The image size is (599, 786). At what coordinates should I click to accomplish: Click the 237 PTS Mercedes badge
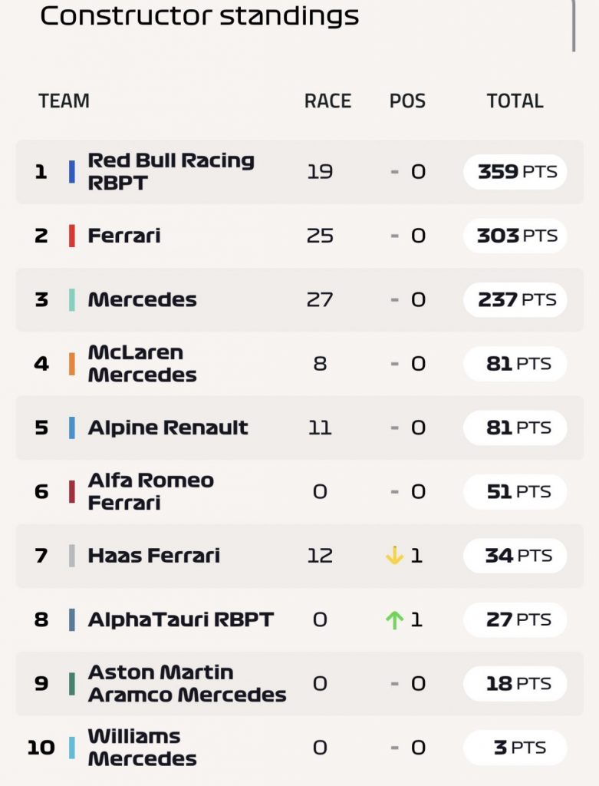click(x=515, y=300)
